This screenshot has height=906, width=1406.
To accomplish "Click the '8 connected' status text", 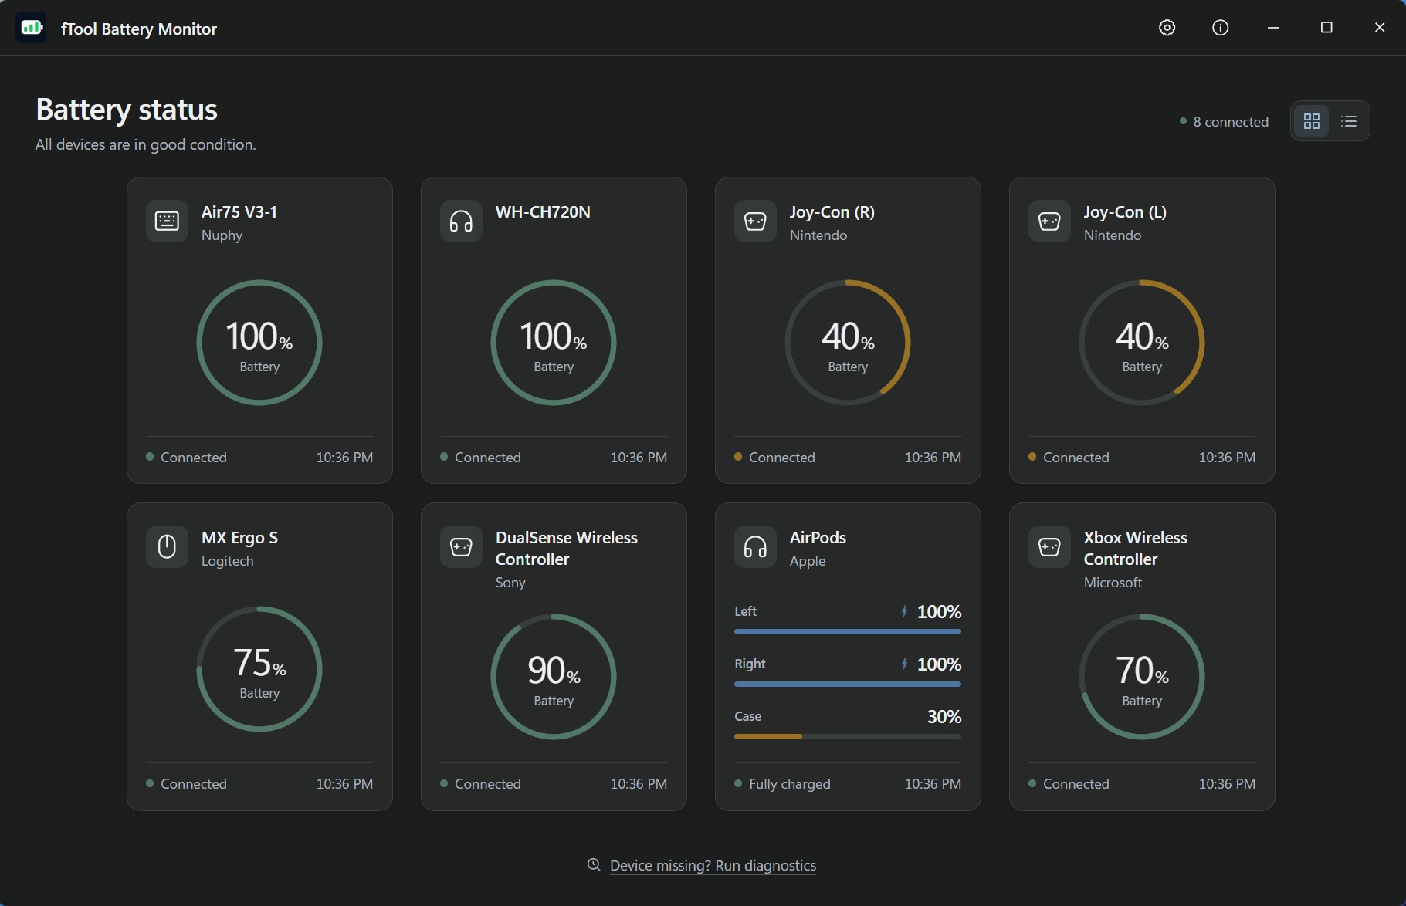I will click(x=1231, y=122).
